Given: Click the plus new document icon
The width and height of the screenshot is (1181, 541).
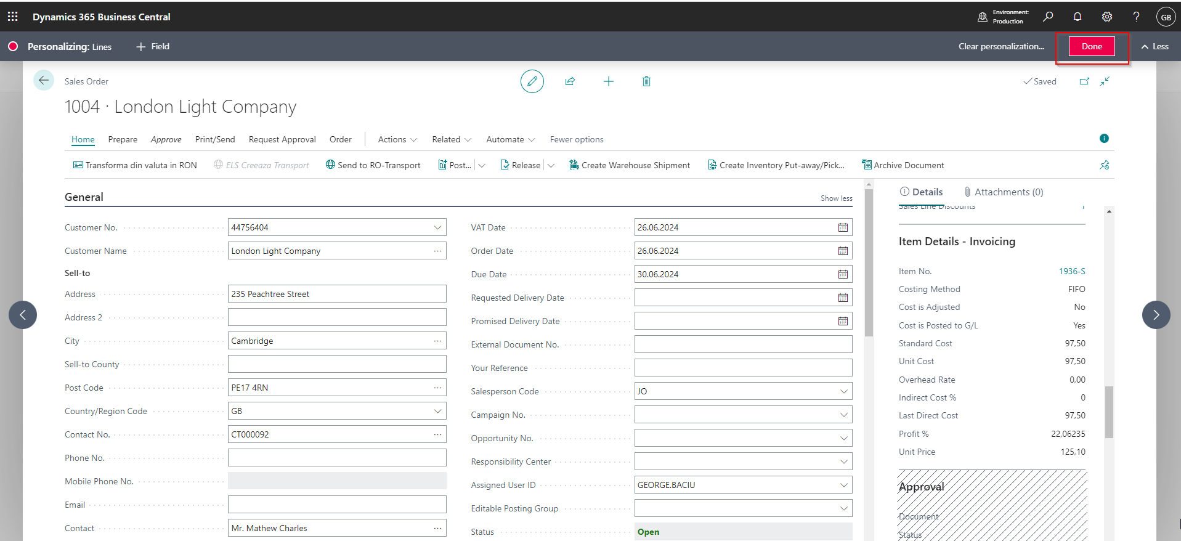Looking at the screenshot, I should pyautogui.click(x=609, y=81).
